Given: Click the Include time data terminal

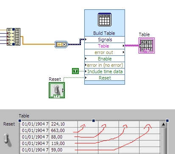Looking at the screenshot, I should click(x=105, y=71).
